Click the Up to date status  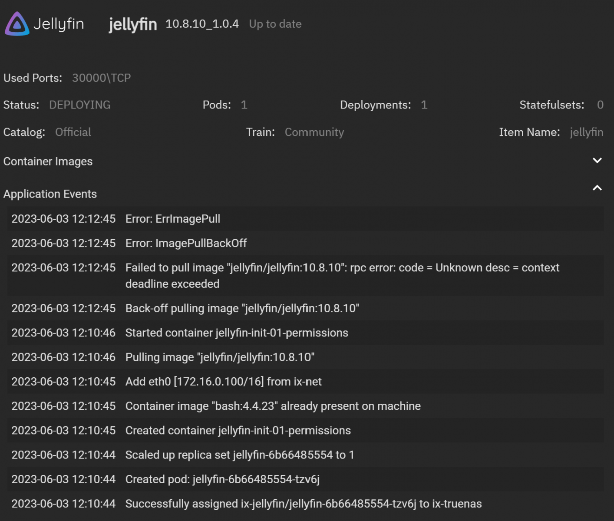coord(275,24)
